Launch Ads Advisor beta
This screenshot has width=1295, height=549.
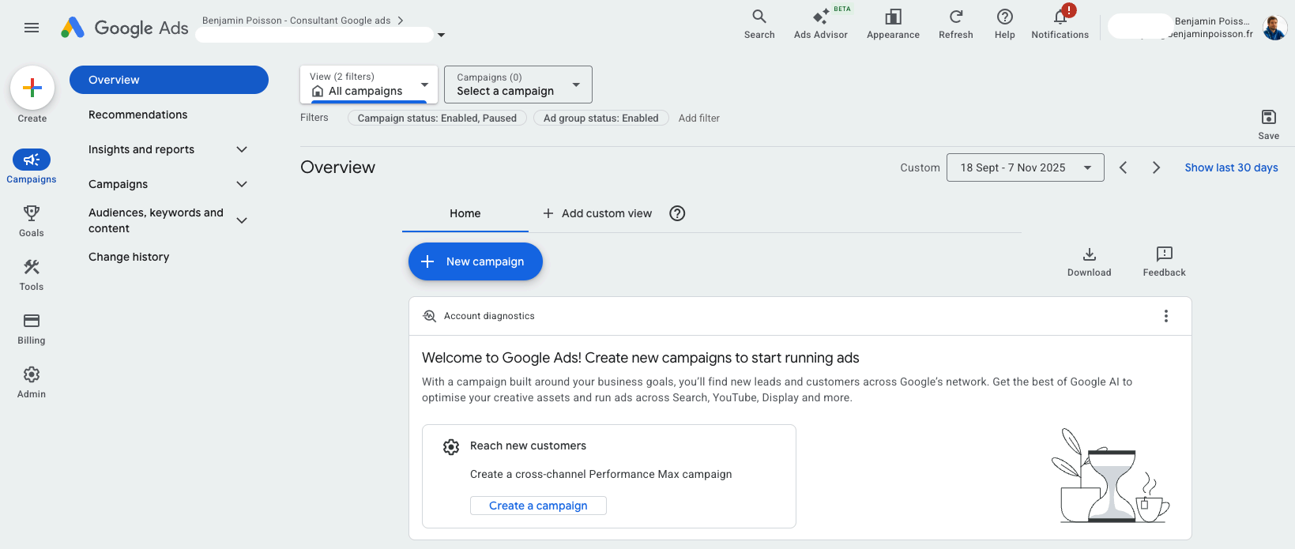[821, 24]
